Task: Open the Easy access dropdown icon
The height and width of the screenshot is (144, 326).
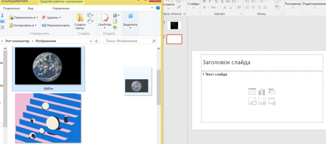Action: click(x=90, y=21)
